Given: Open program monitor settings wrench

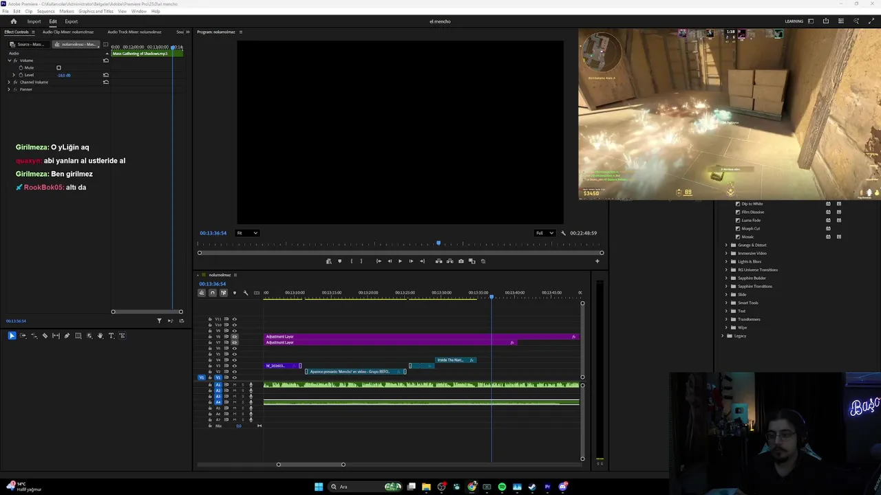Looking at the screenshot, I should click(x=563, y=233).
